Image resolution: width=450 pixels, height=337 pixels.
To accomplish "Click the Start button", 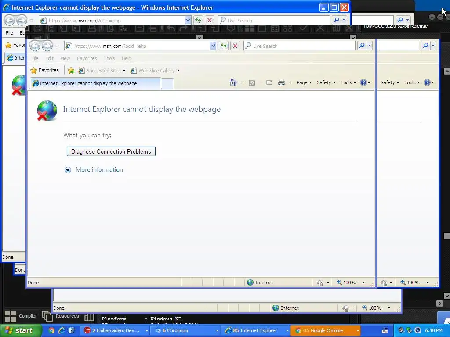I will click(x=20, y=330).
